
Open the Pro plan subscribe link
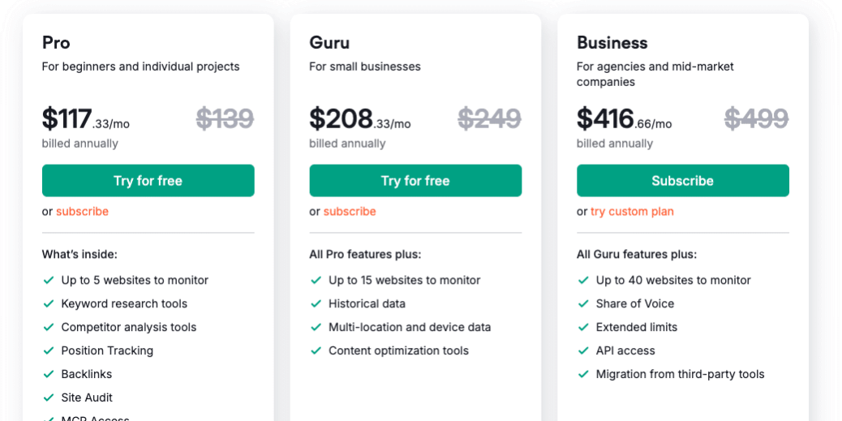click(x=82, y=212)
